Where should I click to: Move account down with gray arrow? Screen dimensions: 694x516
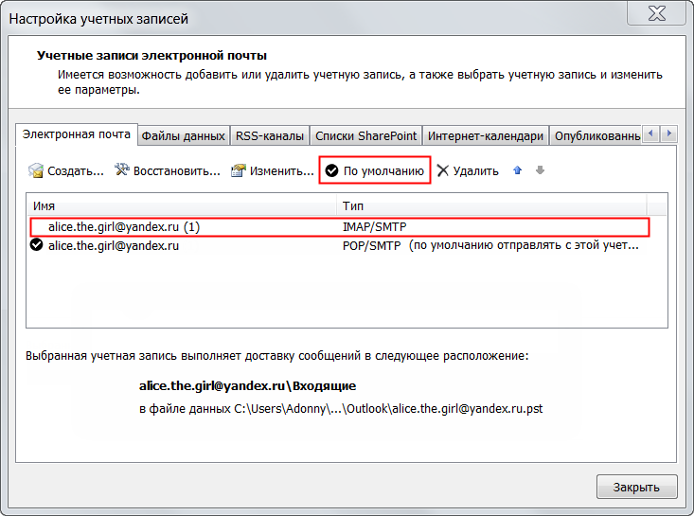[540, 171]
